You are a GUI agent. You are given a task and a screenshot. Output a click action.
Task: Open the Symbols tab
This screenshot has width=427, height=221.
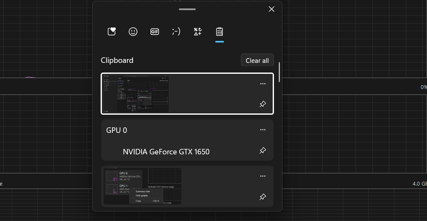[198, 32]
